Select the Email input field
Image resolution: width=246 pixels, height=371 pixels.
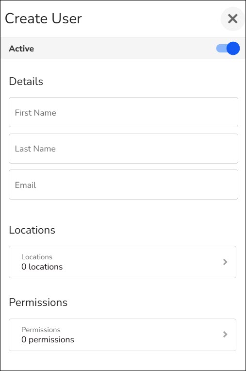123,185
